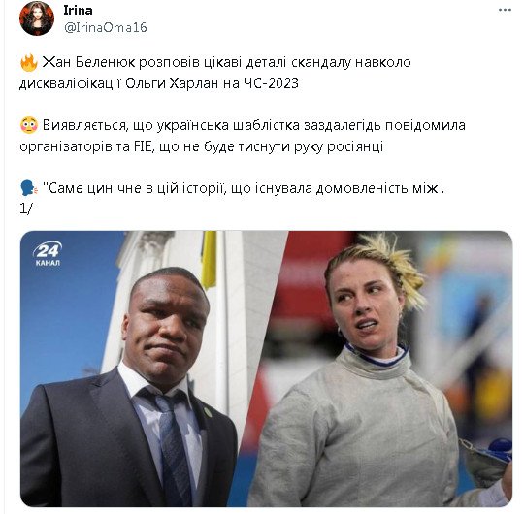Click the "1/" thread marker
This screenshot has height=514, width=524.
(26, 209)
